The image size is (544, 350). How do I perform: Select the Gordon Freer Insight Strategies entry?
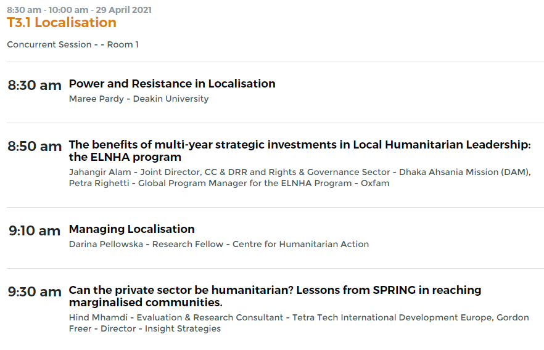[145, 329]
